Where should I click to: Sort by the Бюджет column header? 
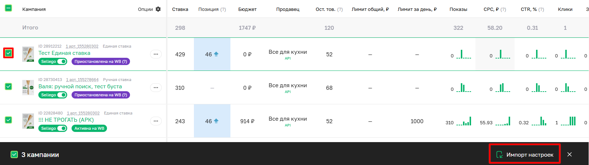point(247,9)
